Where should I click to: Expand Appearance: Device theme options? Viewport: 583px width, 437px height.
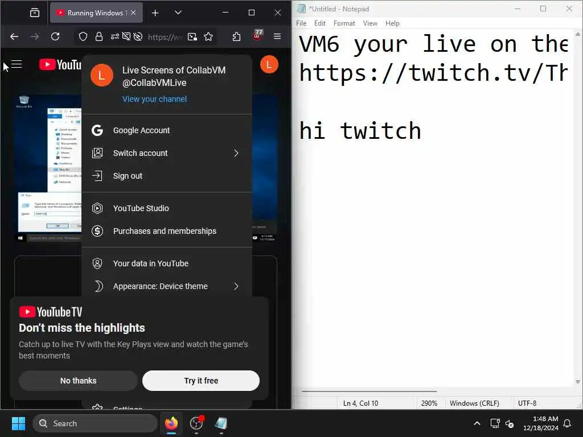point(167,286)
